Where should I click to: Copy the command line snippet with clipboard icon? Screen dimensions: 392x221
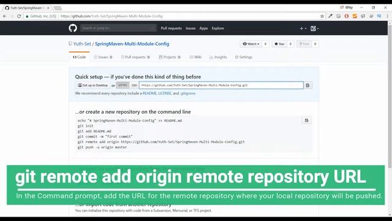pos(307,120)
